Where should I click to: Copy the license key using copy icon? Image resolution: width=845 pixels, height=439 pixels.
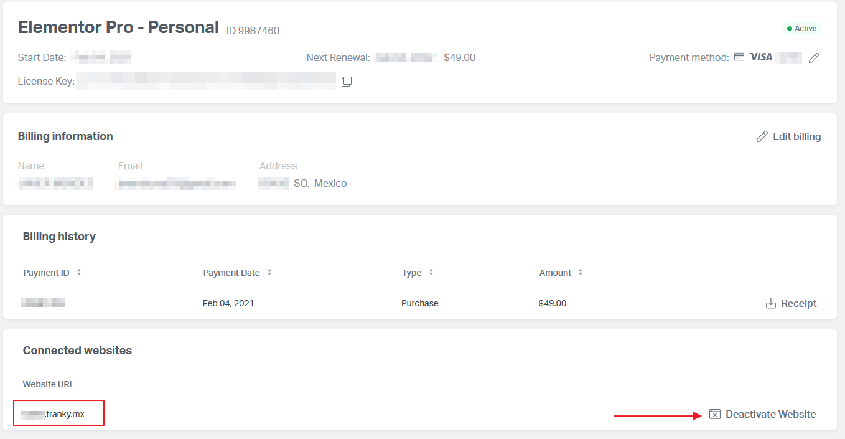point(347,82)
